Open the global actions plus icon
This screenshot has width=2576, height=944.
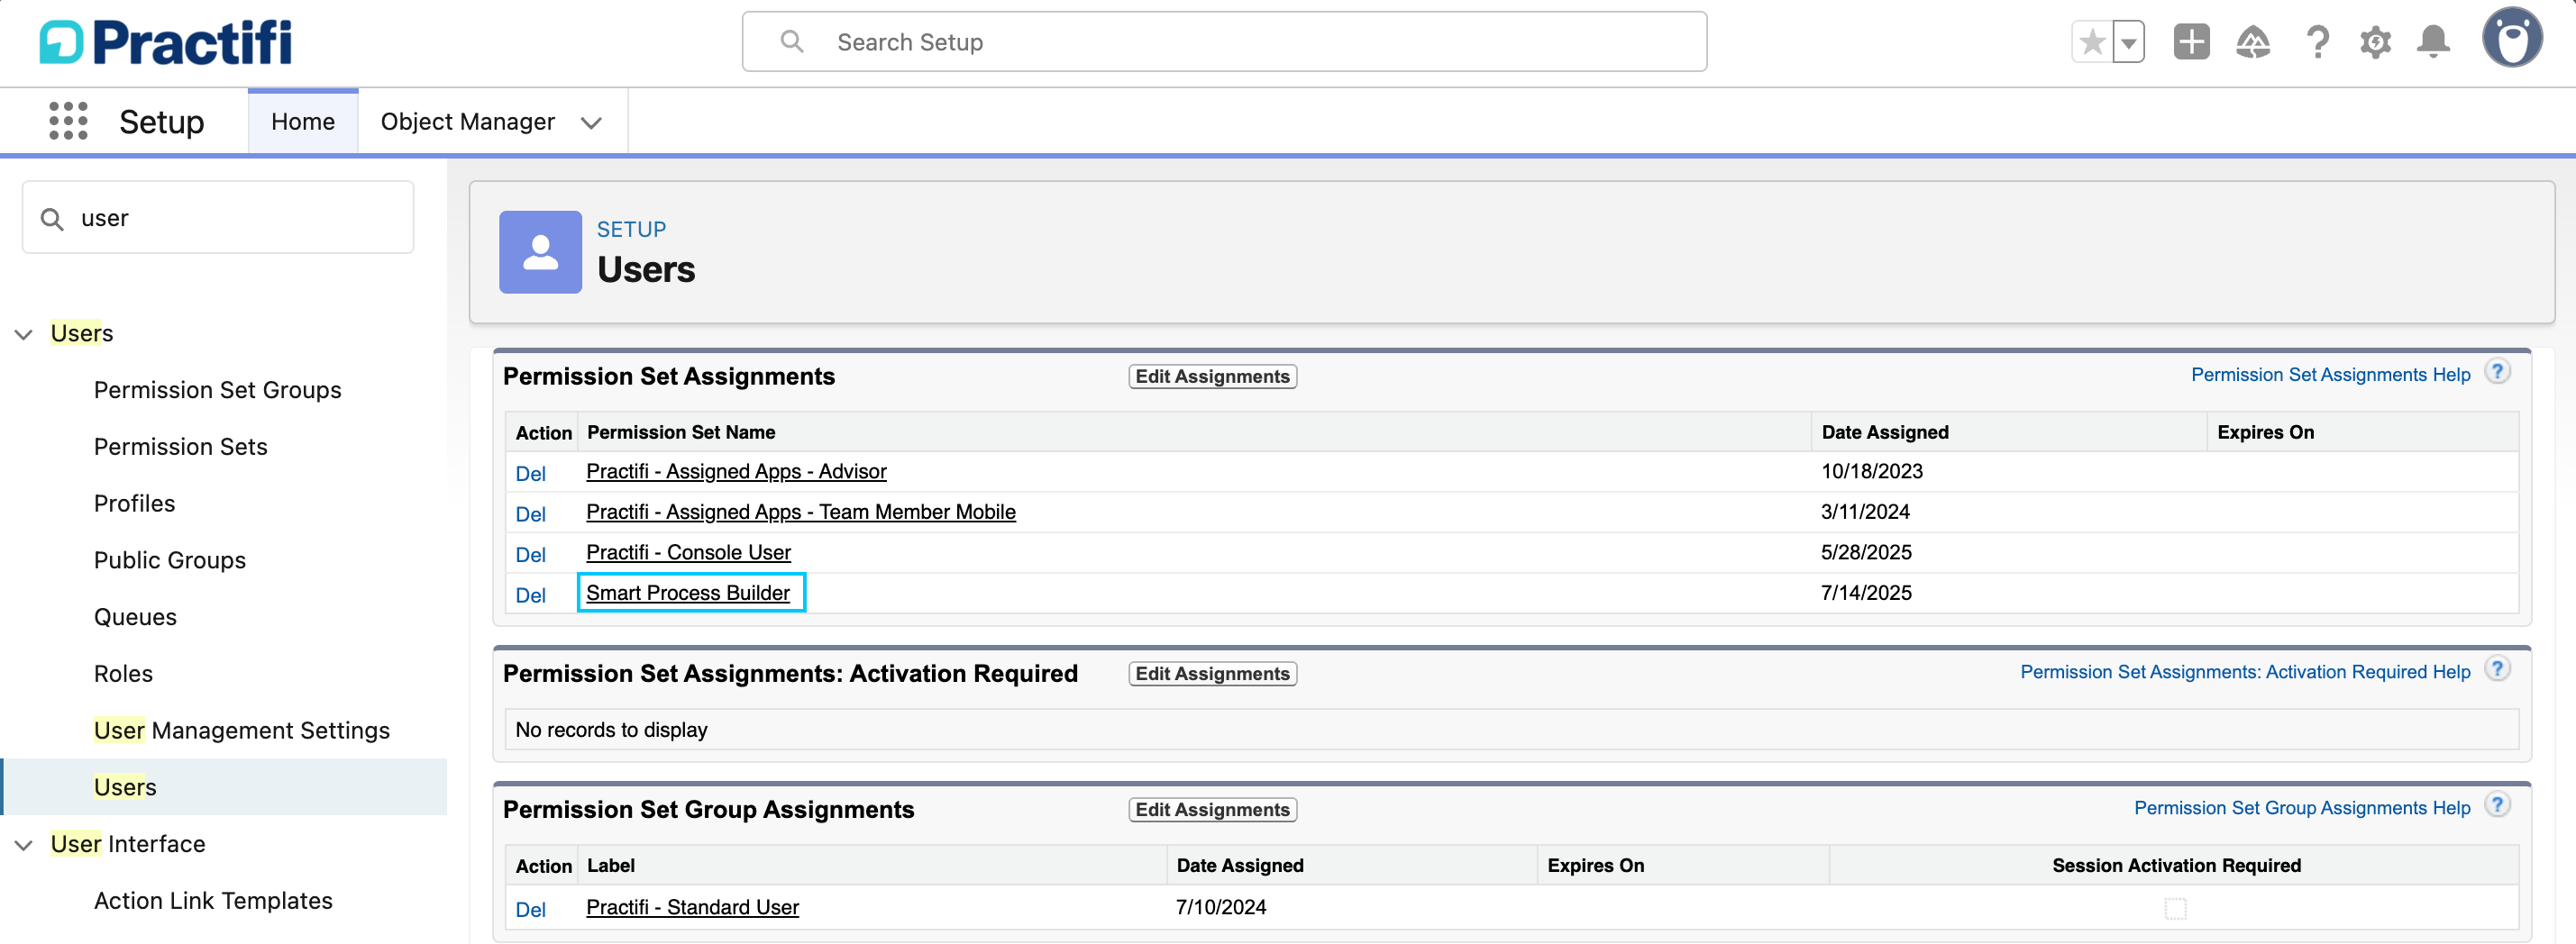(x=2191, y=42)
